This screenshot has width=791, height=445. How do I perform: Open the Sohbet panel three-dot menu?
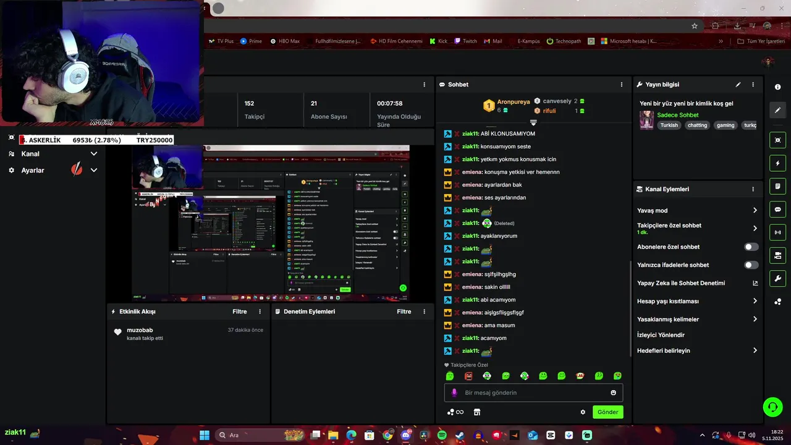[622, 85]
